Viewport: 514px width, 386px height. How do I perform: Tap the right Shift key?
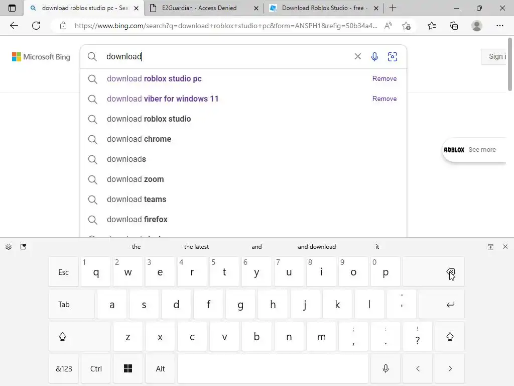pos(450,336)
